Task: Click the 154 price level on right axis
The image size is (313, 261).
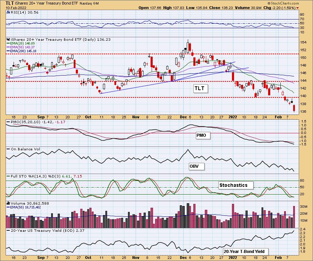Action: tap(303, 42)
